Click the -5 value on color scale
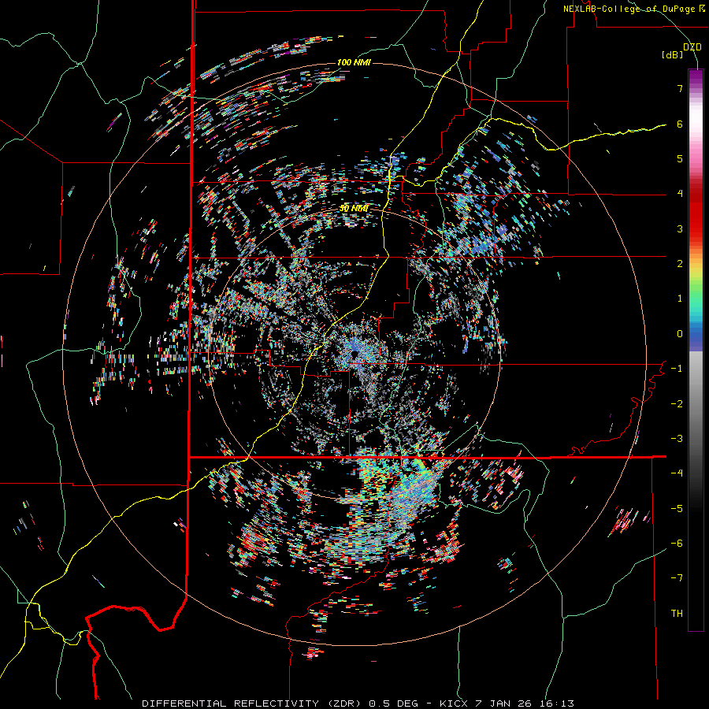 click(x=677, y=509)
